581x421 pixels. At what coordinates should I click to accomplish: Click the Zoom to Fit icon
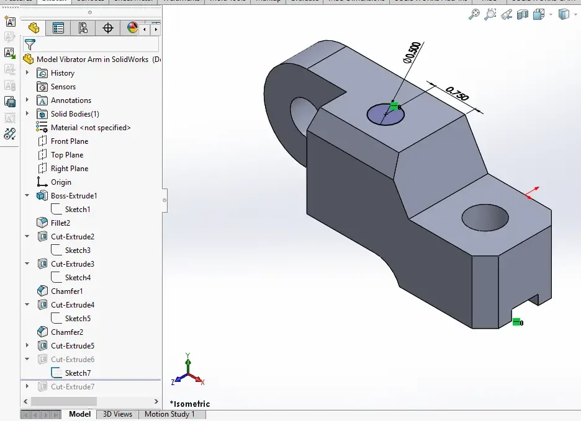pyautogui.click(x=474, y=14)
